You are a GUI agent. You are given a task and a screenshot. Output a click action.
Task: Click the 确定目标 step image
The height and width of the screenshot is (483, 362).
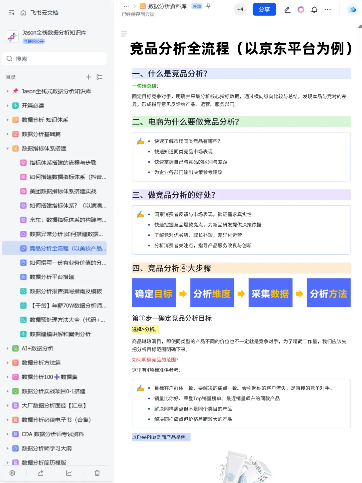(x=154, y=293)
